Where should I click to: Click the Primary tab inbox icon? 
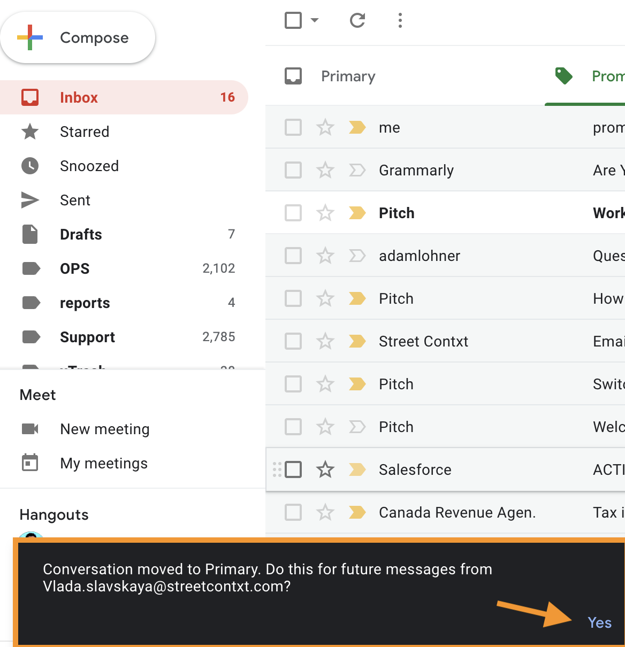(293, 76)
